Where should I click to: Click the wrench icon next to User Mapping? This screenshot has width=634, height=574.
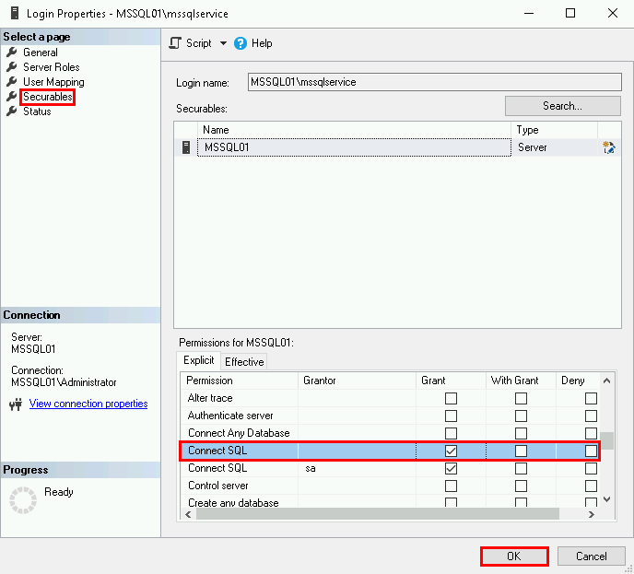tap(12, 82)
